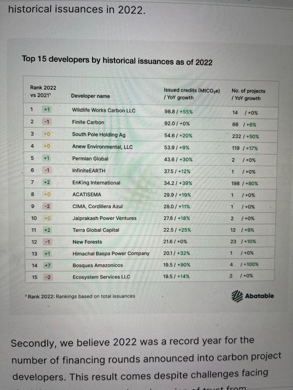
Task: Click the '198 / +80%' projects cell
Action: click(x=245, y=184)
